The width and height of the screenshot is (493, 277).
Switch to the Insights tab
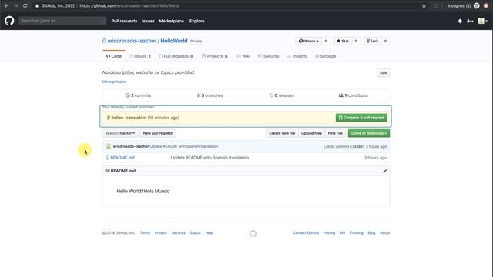pos(297,56)
